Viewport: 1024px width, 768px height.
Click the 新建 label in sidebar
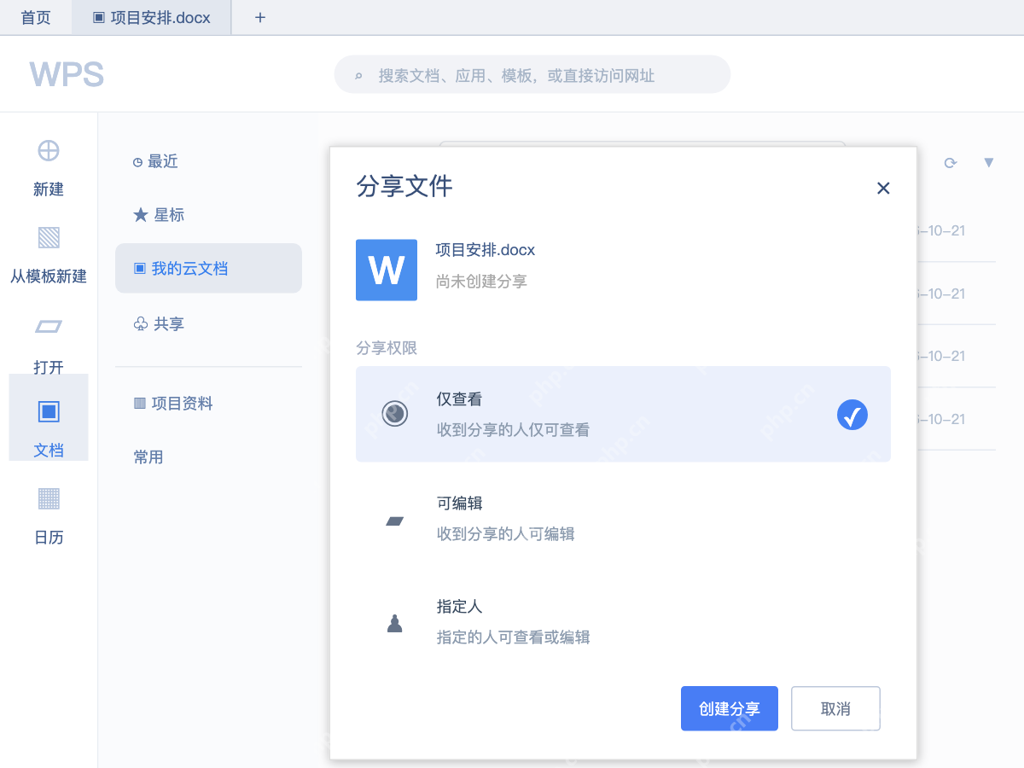tap(49, 189)
